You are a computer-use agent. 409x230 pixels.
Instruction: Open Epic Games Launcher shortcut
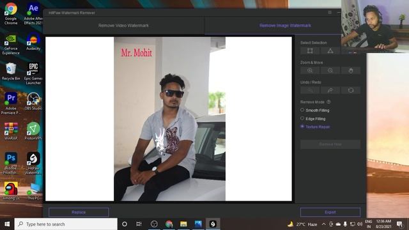[x=33, y=73]
